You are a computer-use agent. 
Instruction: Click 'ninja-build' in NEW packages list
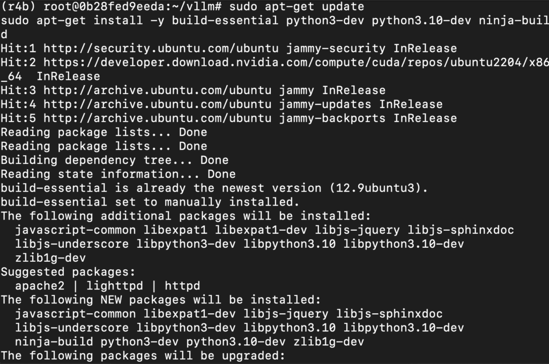pos(54,342)
